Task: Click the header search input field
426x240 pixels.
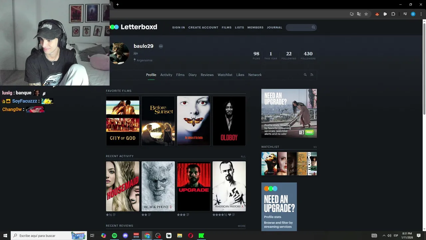Action: (x=301, y=27)
